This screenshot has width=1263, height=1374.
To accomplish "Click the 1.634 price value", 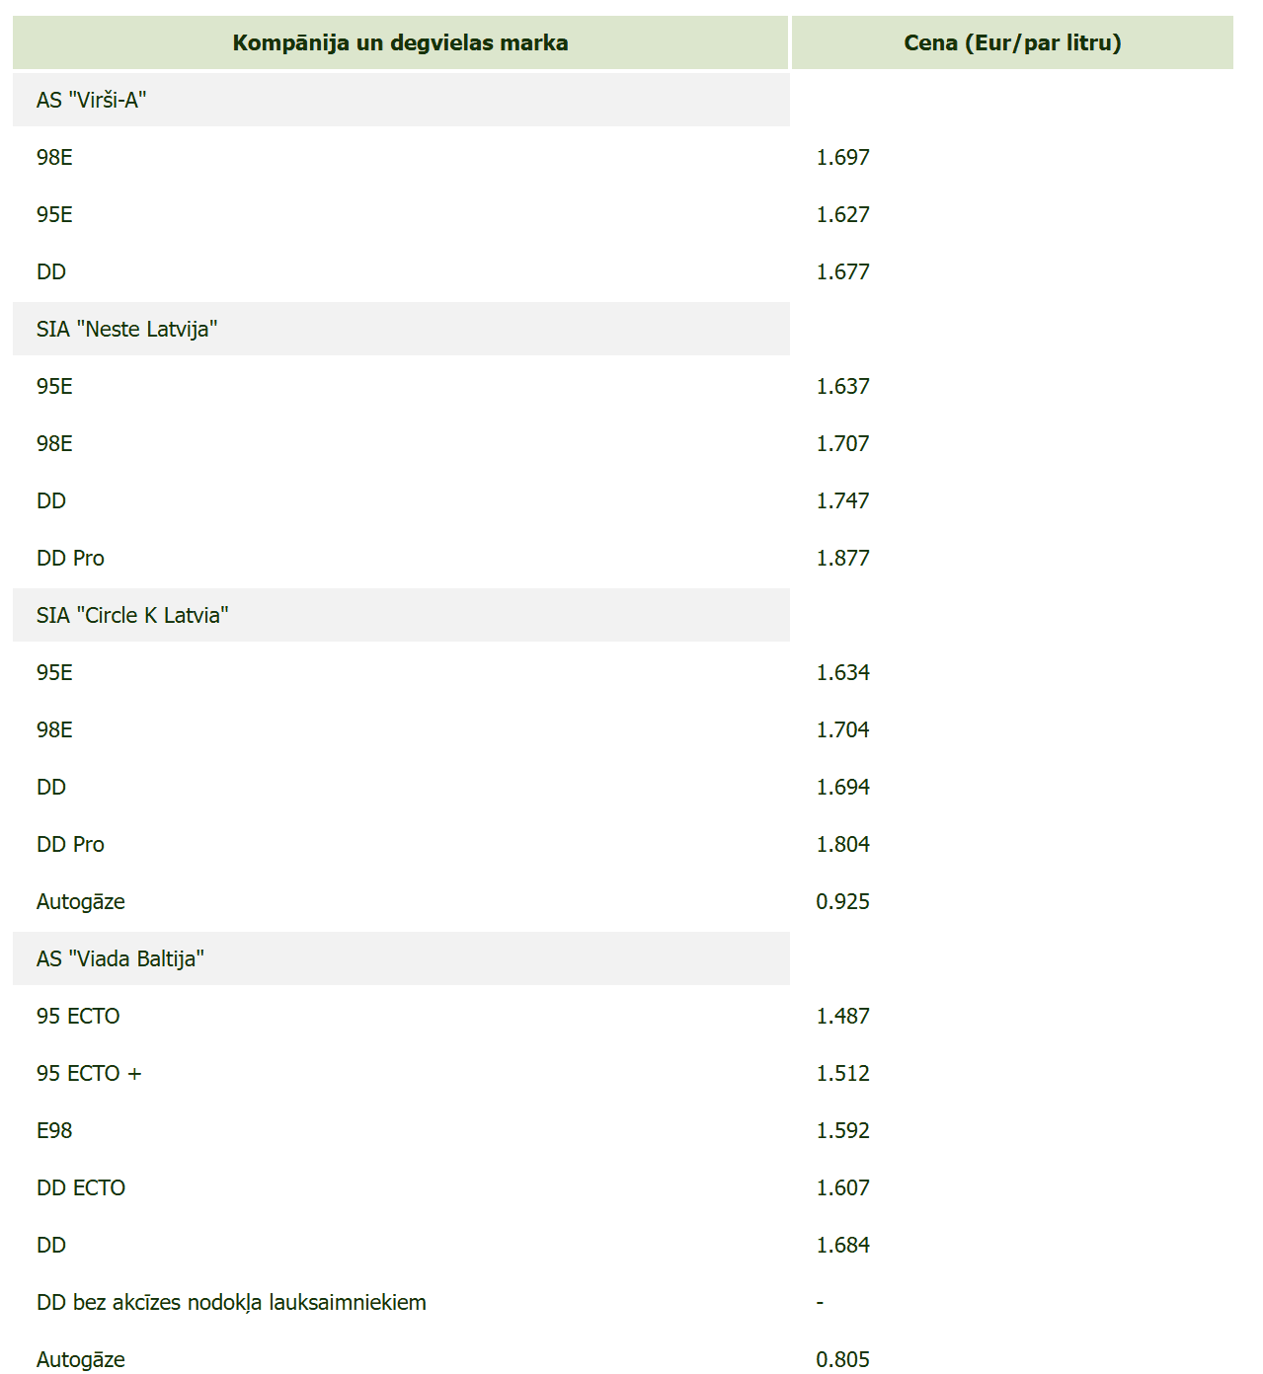I will [x=842, y=673].
